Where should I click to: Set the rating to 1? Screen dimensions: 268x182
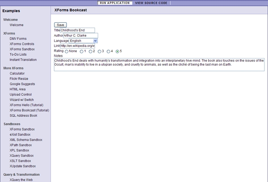tap(82, 51)
